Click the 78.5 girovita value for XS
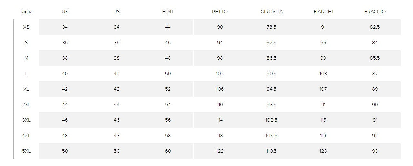Image resolution: width=413 pixels, height=166 pixels. click(x=271, y=27)
